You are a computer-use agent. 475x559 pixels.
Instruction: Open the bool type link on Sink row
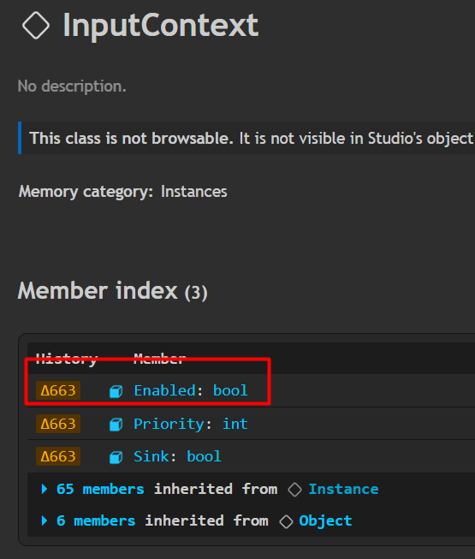[x=204, y=456]
